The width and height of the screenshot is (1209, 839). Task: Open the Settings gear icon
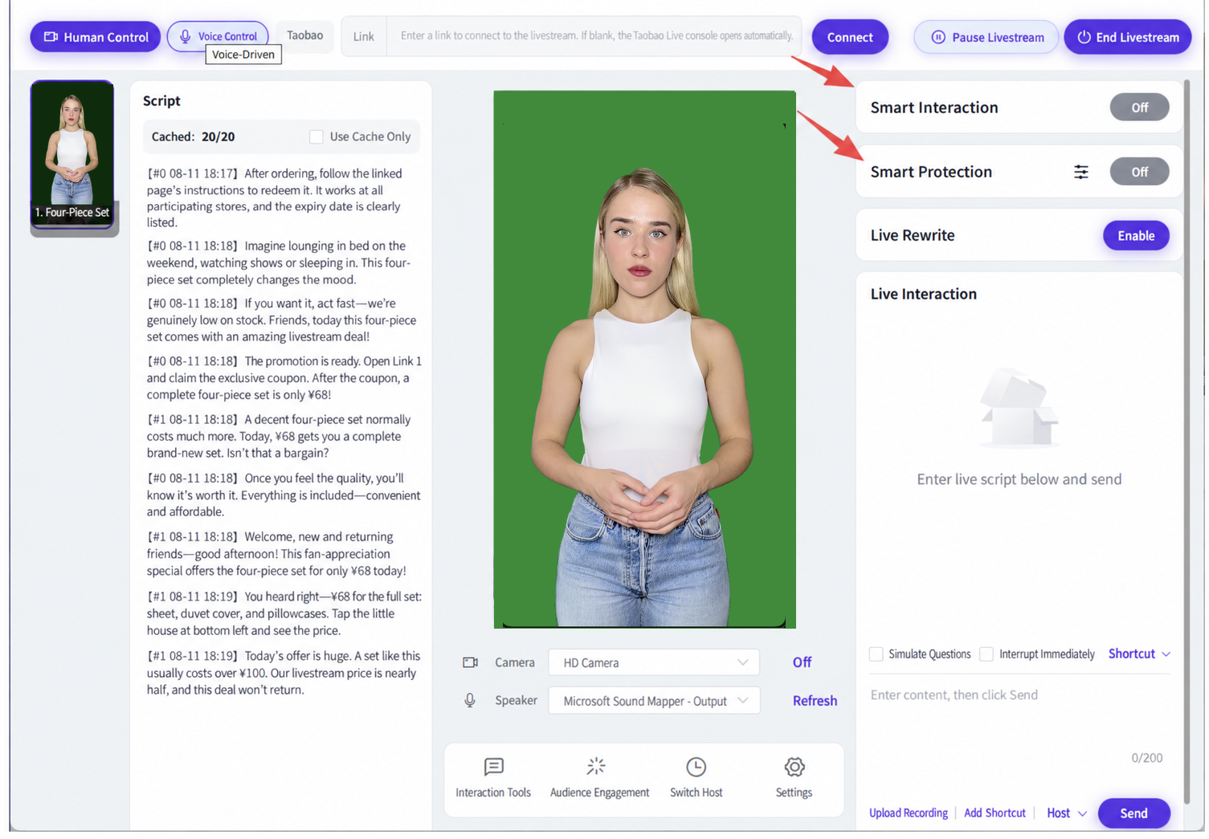pyautogui.click(x=794, y=767)
